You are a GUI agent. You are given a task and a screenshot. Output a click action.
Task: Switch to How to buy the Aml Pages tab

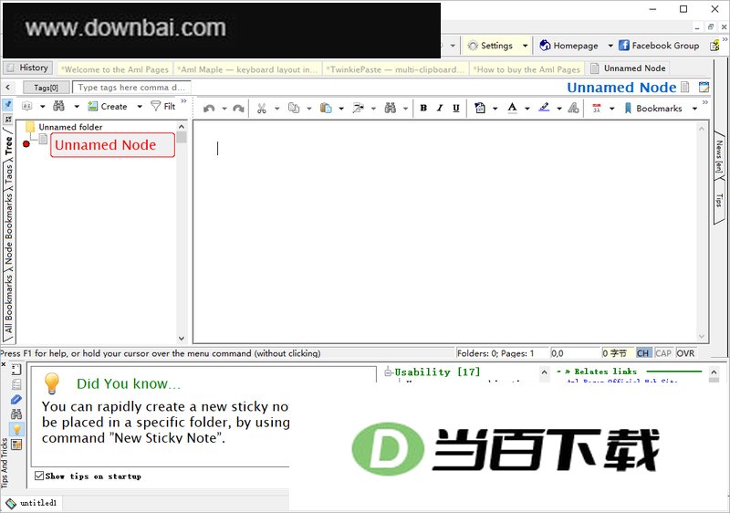(527, 69)
